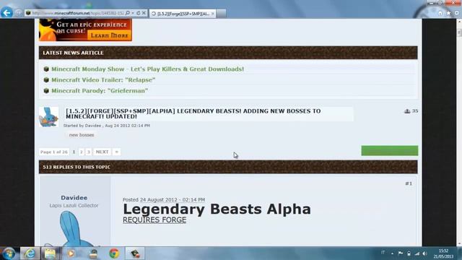
Task: Jump to last page with » button
Action: tap(117, 152)
